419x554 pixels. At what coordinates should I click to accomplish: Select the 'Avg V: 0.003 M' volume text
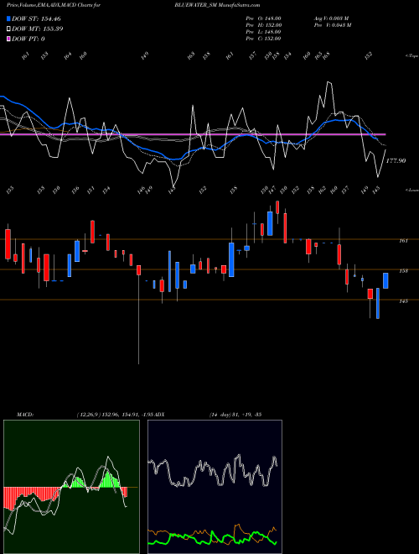tap(331, 18)
